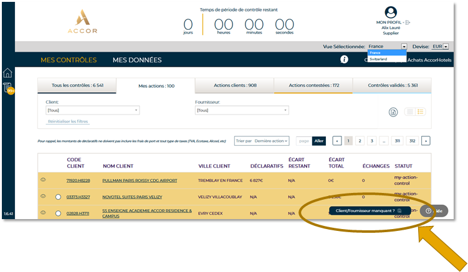This screenshot has width=468, height=272.
Task: Click the logout icon next to Mon Profil
Action: [408, 22]
